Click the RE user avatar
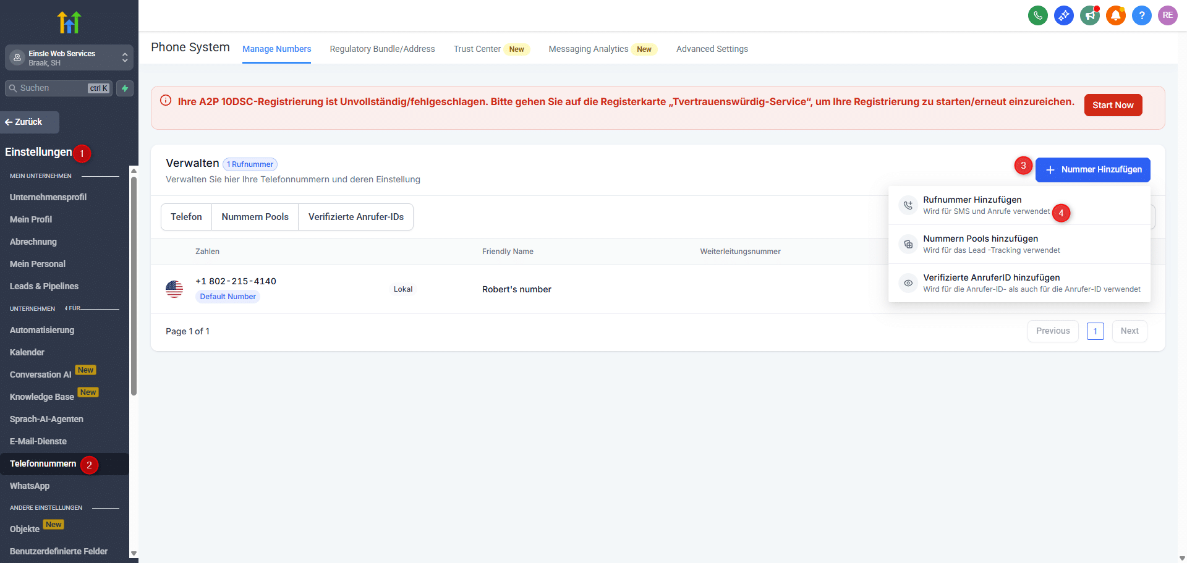Image resolution: width=1187 pixels, height=563 pixels. [1168, 15]
